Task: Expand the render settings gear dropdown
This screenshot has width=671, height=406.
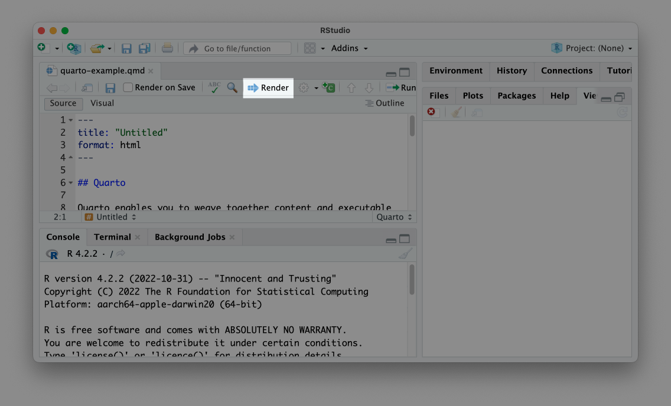Action: (x=308, y=88)
